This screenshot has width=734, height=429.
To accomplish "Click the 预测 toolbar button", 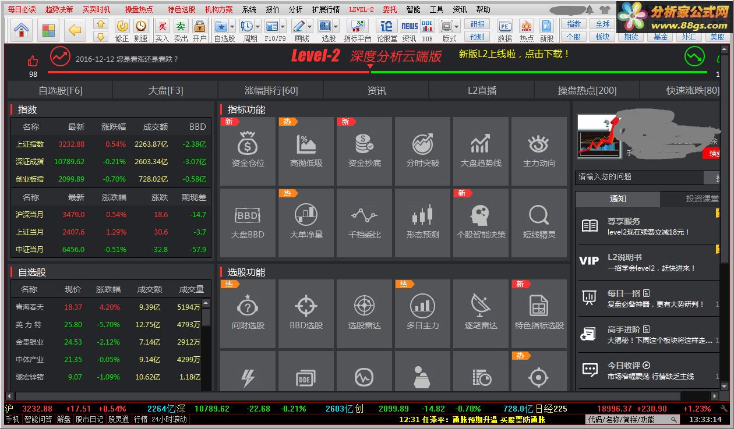I will [477, 37].
